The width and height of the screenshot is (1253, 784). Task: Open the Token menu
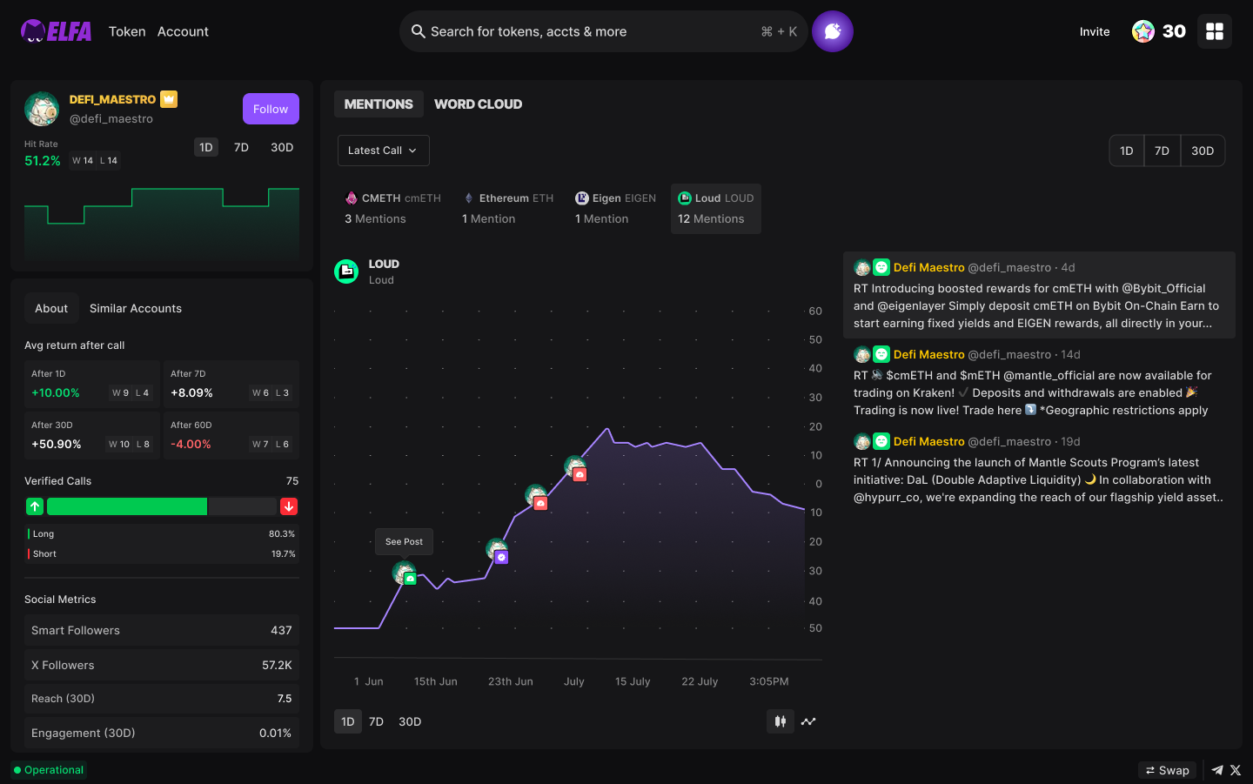click(127, 31)
